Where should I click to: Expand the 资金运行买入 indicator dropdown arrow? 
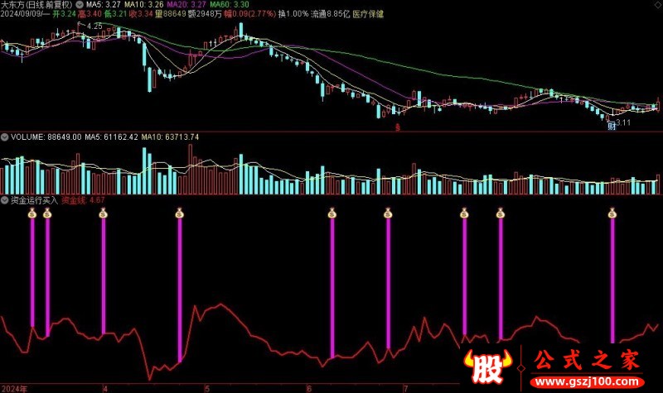[5, 200]
